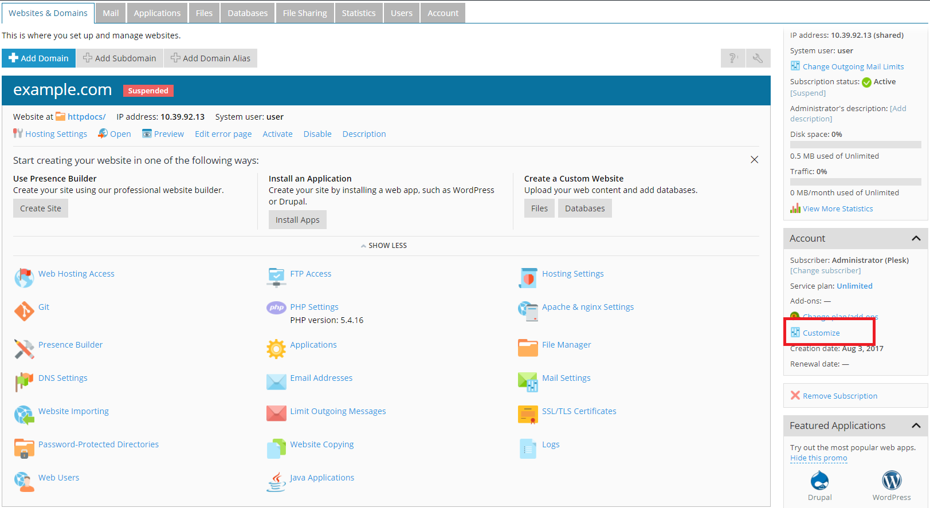This screenshot has height=508, width=930.
Task: Click the File Manager folder icon
Action: tap(528, 347)
